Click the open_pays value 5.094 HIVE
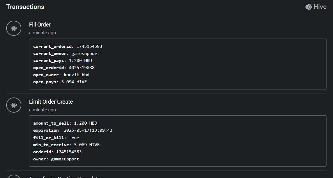The width and height of the screenshot is (333, 178). pyautogui.click(x=74, y=82)
